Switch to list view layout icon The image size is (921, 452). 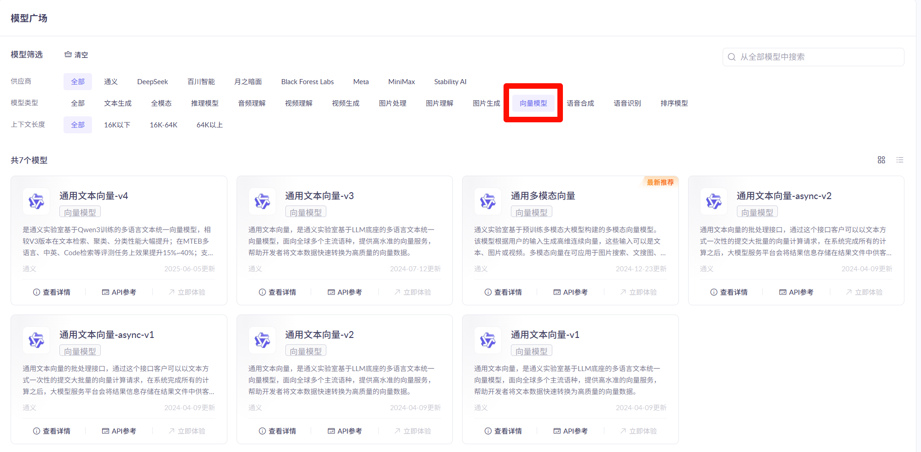coord(900,160)
